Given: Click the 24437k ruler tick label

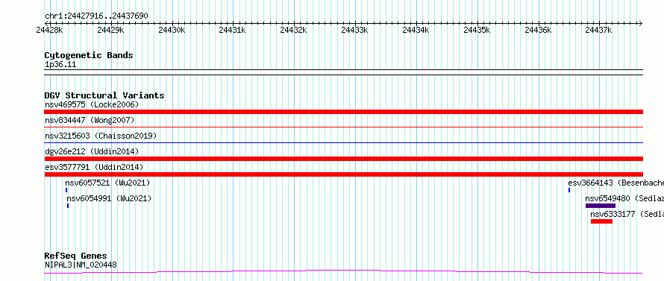Looking at the screenshot, I should [599, 30].
